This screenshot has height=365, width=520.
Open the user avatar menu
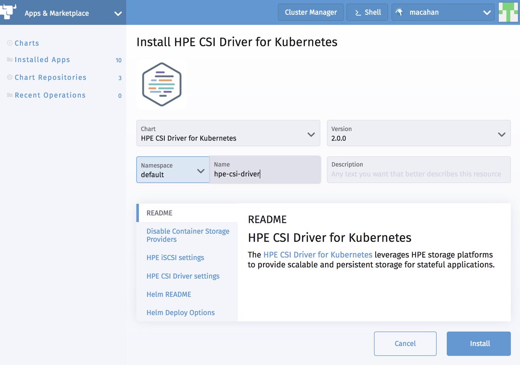tap(509, 12)
